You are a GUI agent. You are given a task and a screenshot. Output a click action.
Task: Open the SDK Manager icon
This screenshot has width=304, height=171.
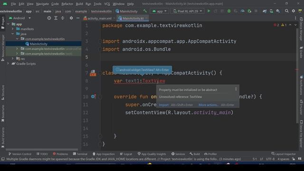tap(278, 11)
